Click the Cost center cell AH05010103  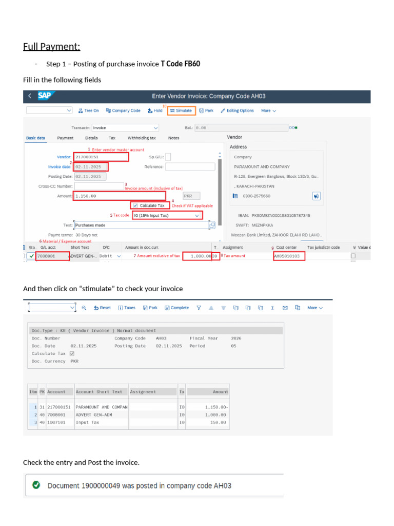[289, 256]
